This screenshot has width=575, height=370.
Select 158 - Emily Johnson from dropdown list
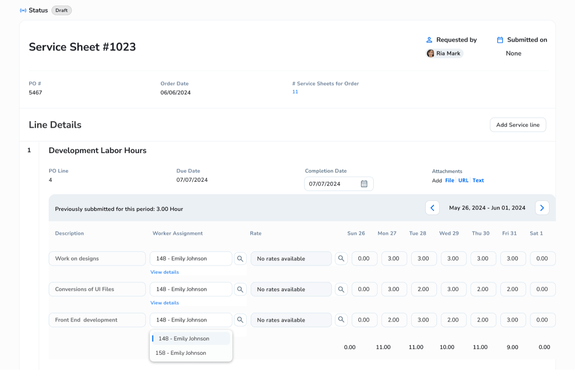(x=191, y=353)
